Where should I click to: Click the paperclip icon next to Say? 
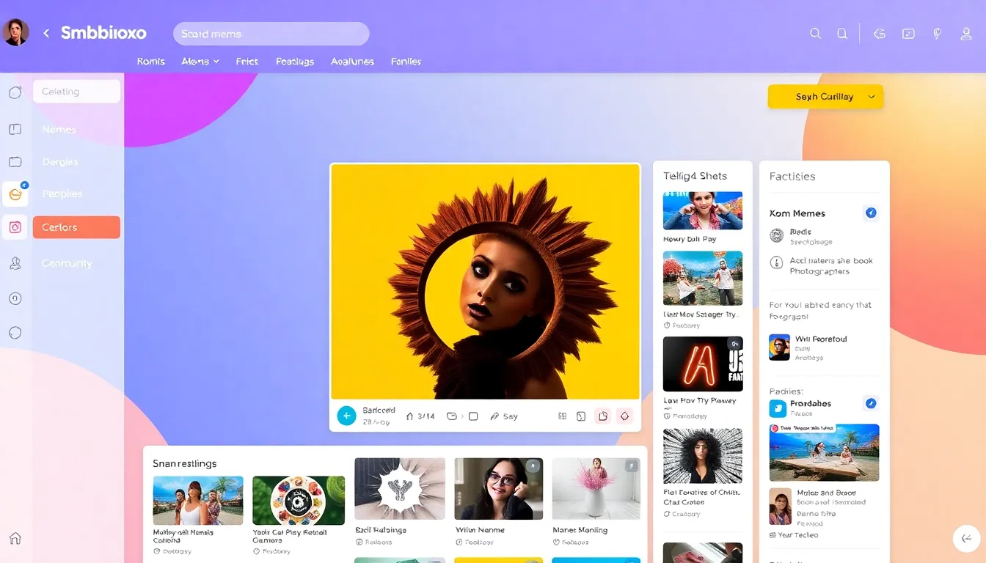click(494, 416)
